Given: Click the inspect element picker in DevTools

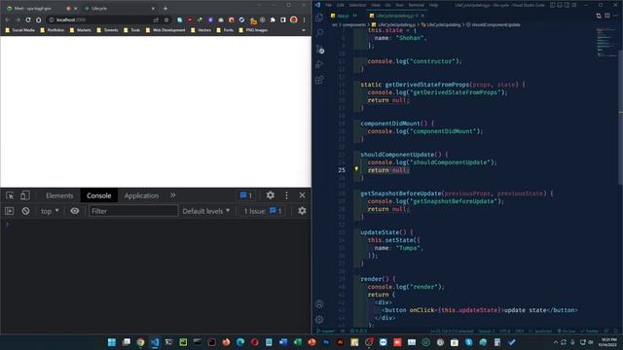Looking at the screenshot, I should [10, 195].
